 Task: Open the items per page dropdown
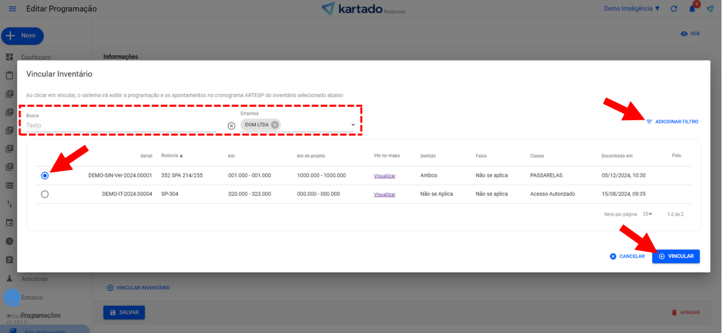[647, 214]
